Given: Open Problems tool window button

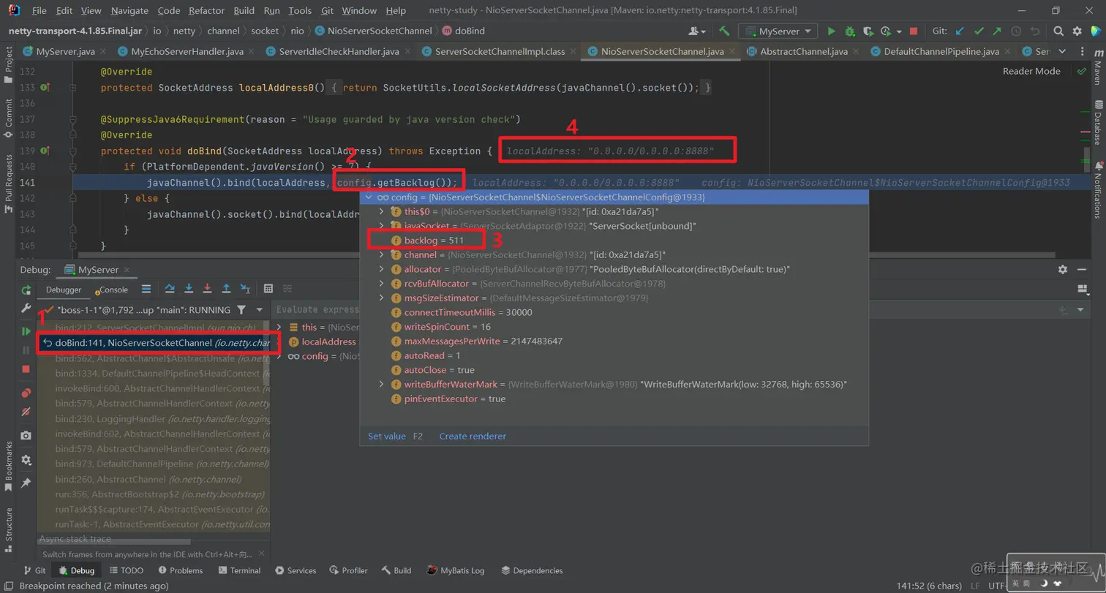Looking at the screenshot, I should tap(179, 570).
